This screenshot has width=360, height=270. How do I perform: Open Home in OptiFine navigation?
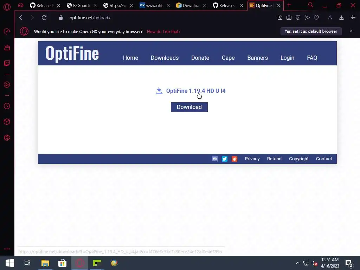[x=130, y=58]
